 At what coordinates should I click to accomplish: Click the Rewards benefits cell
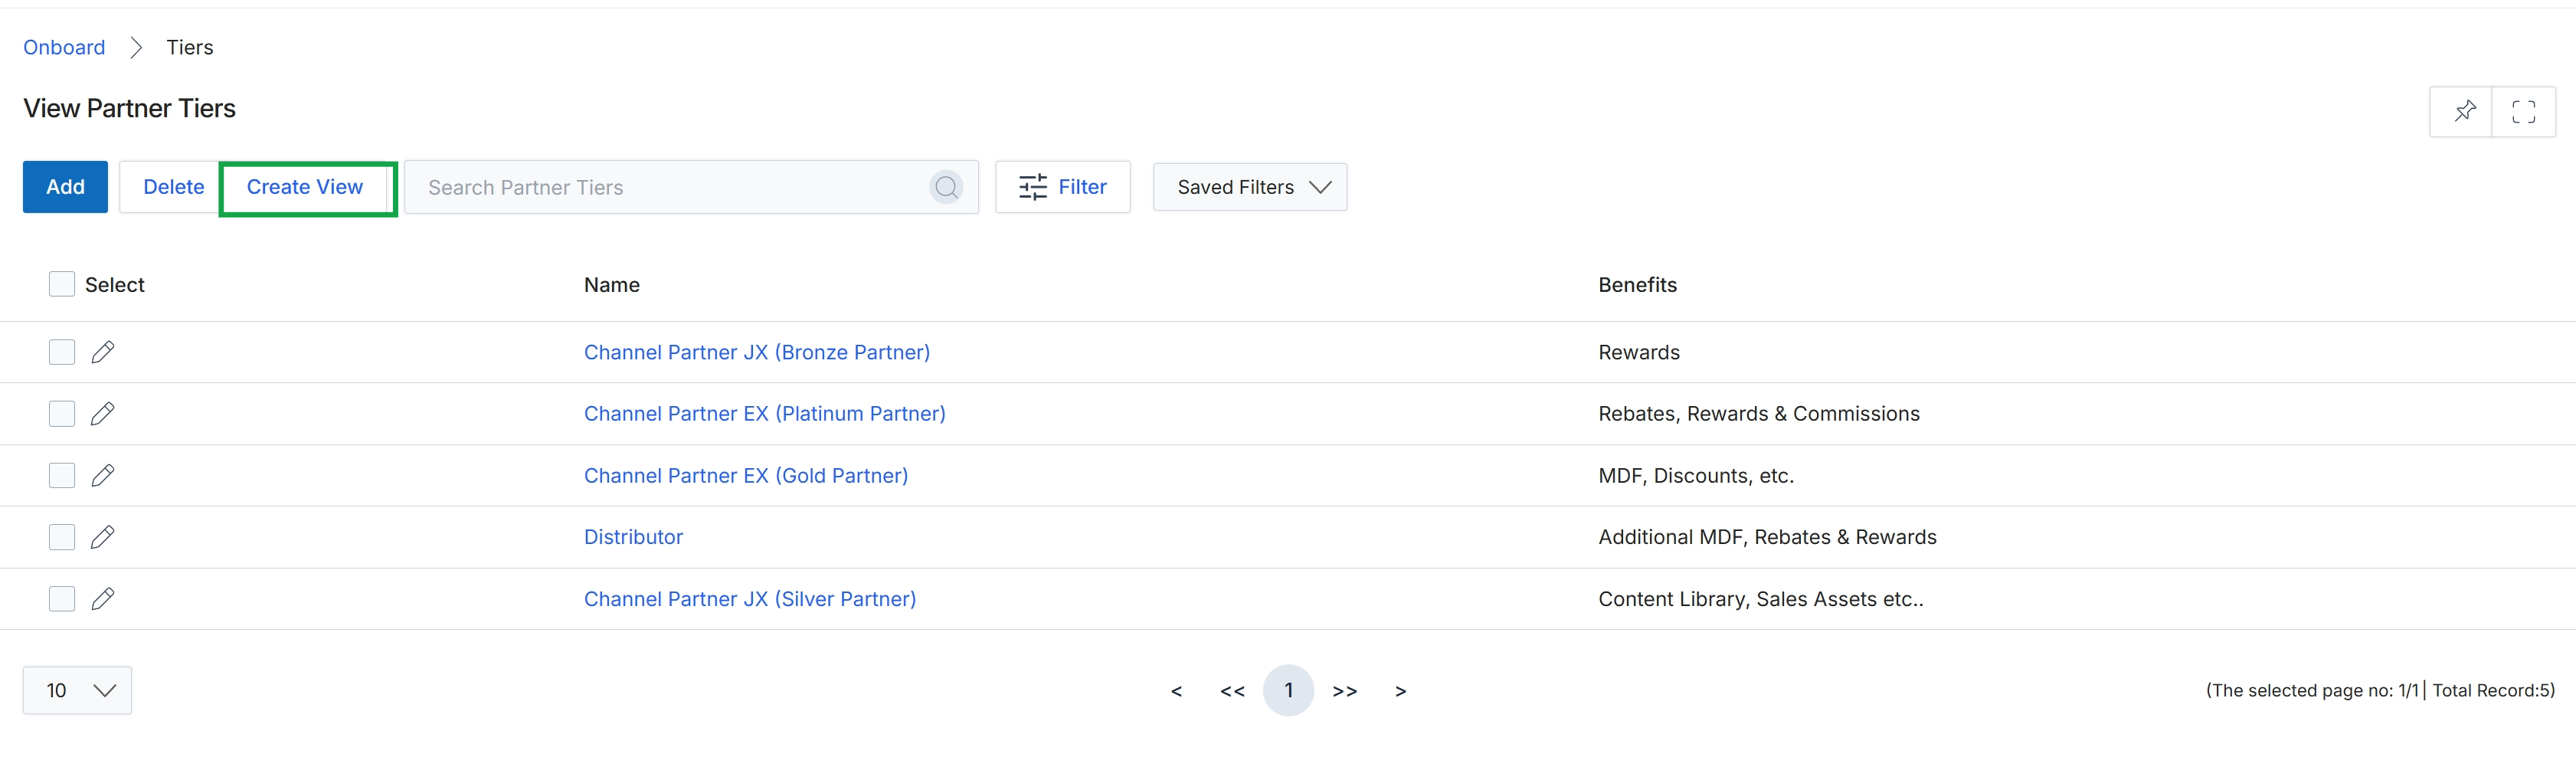point(1639,352)
